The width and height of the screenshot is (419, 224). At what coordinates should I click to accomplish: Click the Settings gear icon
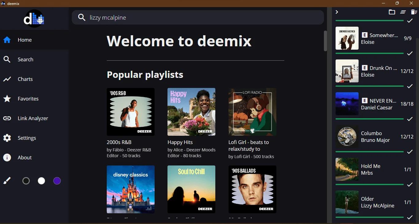click(7, 138)
